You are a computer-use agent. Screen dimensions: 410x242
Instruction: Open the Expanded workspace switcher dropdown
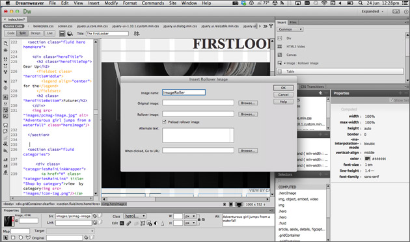(x=372, y=12)
